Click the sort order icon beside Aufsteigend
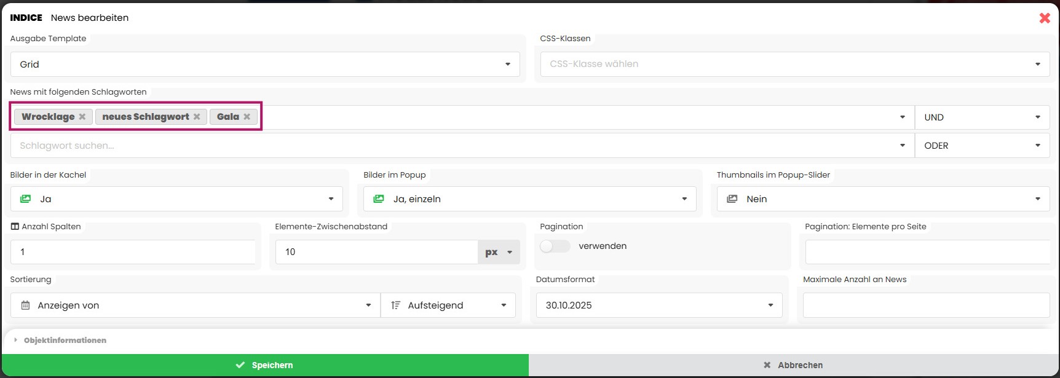This screenshot has width=1060, height=378. point(395,305)
